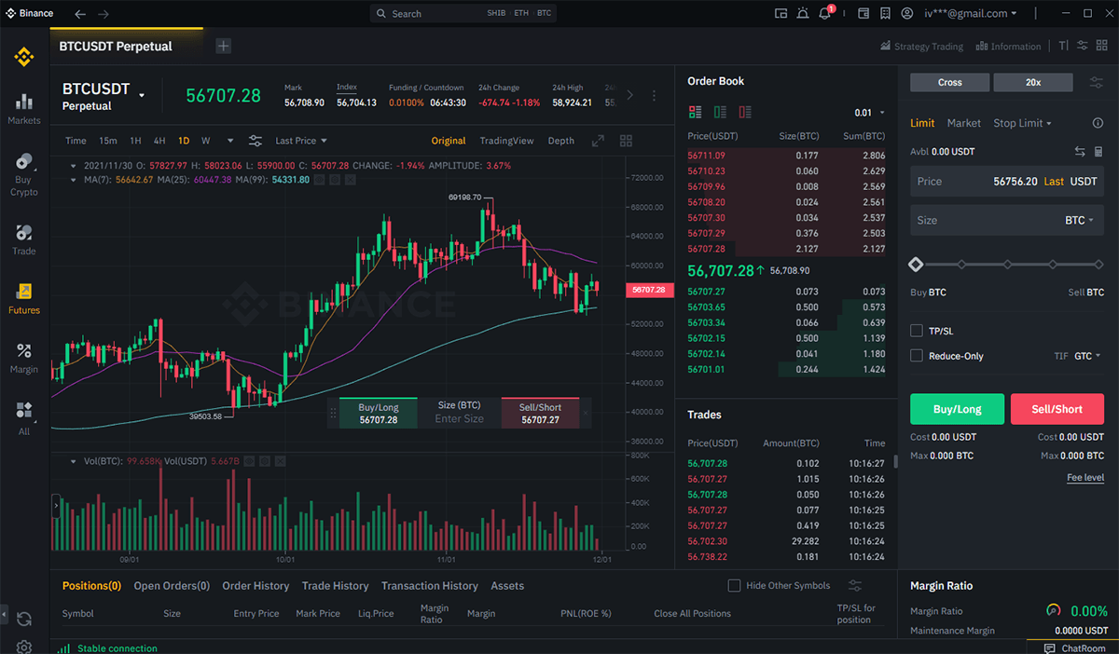The image size is (1119, 654).
Task: Change order book 0.01 precision dropdown
Action: pyautogui.click(x=869, y=113)
